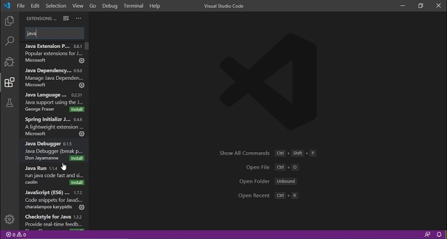
Task: Click the Open Folder hint text
Action: pyautogui.click(x=254, y=181)
